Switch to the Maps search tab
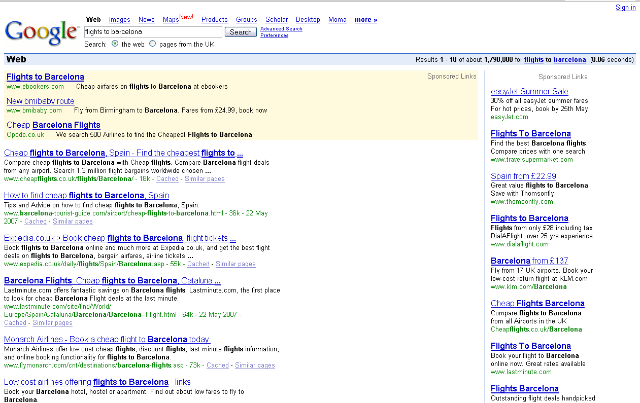The width and height of the screenshot is (640, 403). point(171,20)
